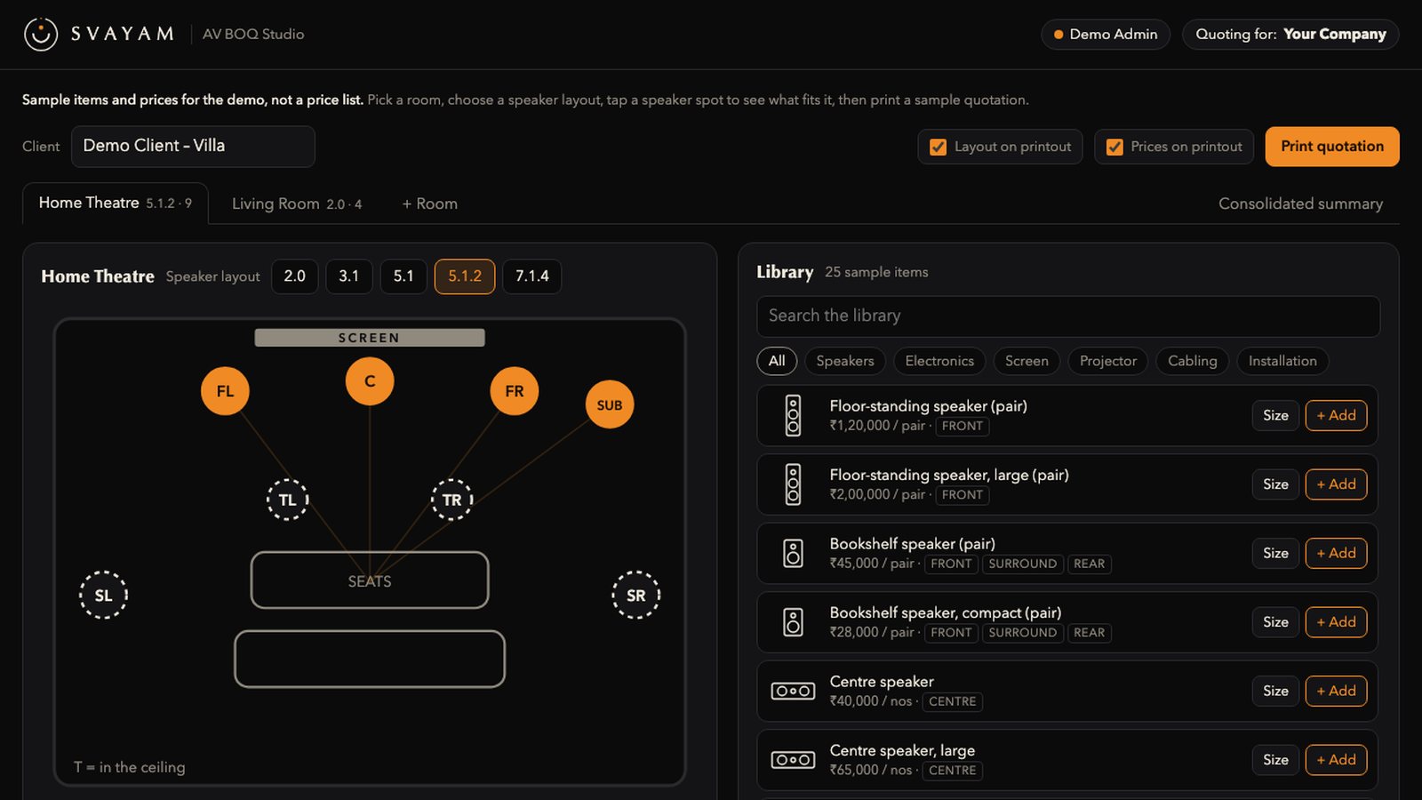Open Size options for Centre speaker, large
The image size is (1422, 800).
(x=1275, y=760)
